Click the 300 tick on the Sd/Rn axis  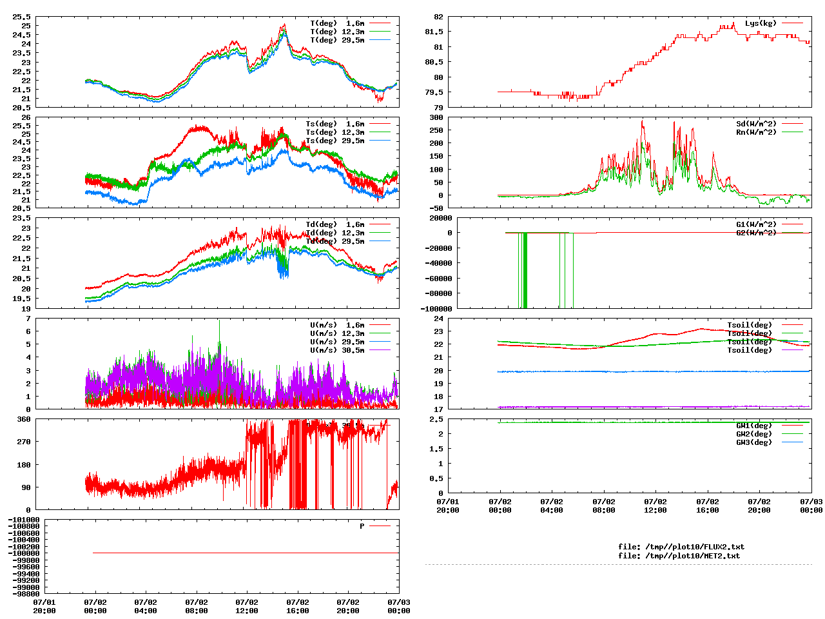pos(436,117)
